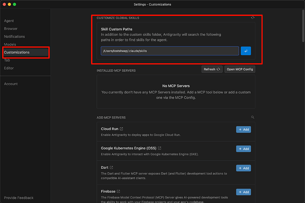Open the Editor settings section
The width and height of the screenshot is (305, 203).
9,68
